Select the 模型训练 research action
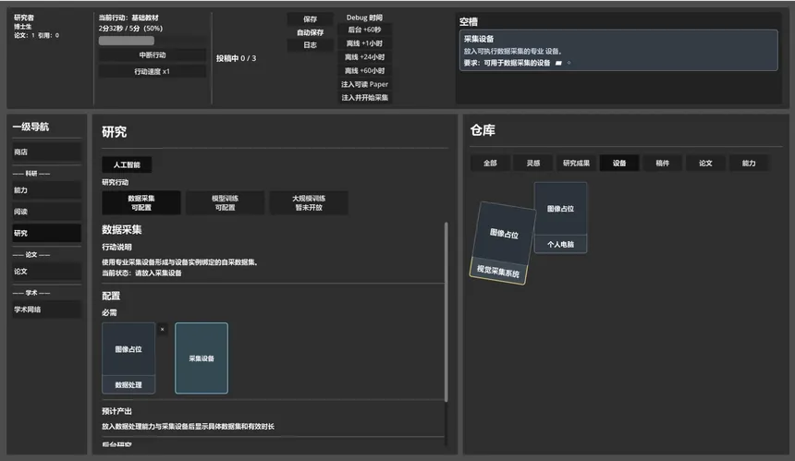This screenshot has width=795, height=461. (x=226, y=202)
